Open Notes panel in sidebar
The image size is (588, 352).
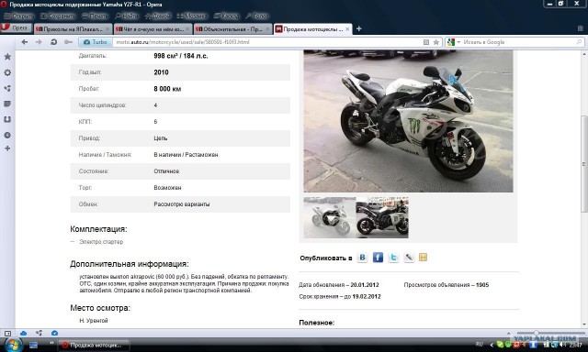7,104
